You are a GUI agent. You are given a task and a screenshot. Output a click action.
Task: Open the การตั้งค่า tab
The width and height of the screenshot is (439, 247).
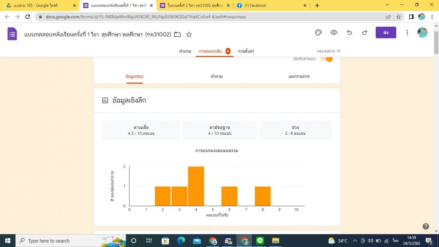tap(246, 51)
